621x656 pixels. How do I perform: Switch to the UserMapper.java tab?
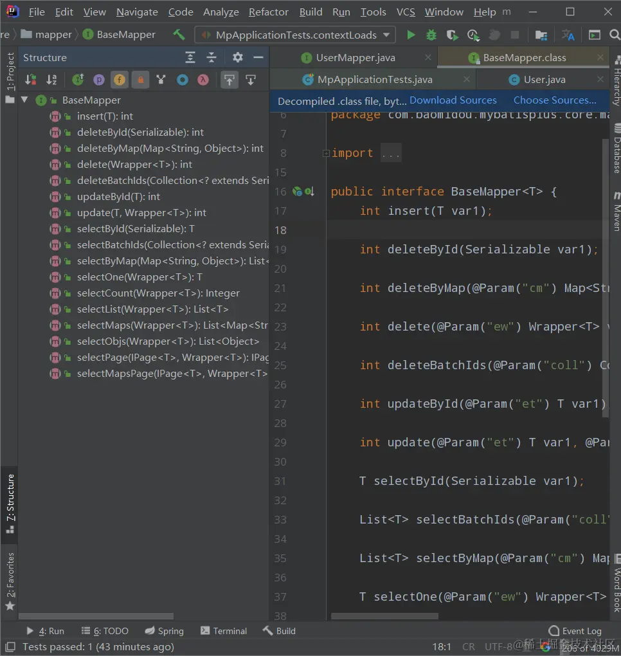(355, 58)
